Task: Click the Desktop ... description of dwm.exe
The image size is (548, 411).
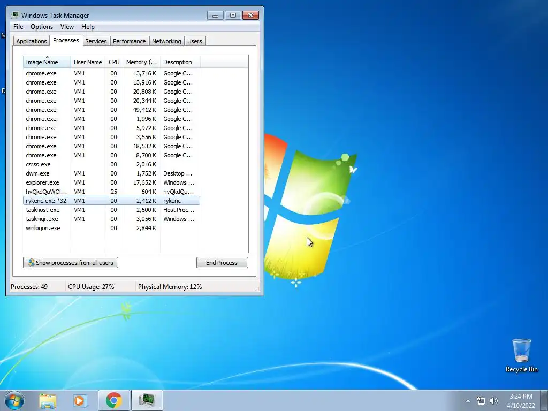Action: (178, 173)
